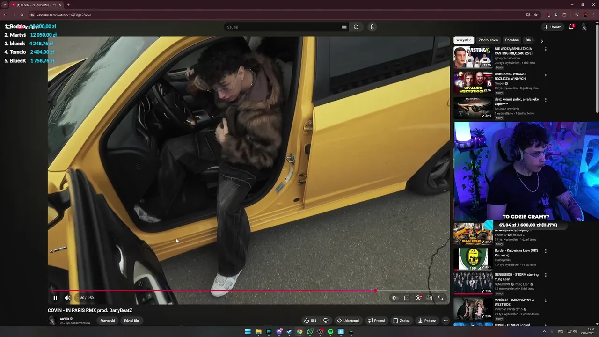
Task: Open the POL language switcher
Action: point(561,331)
